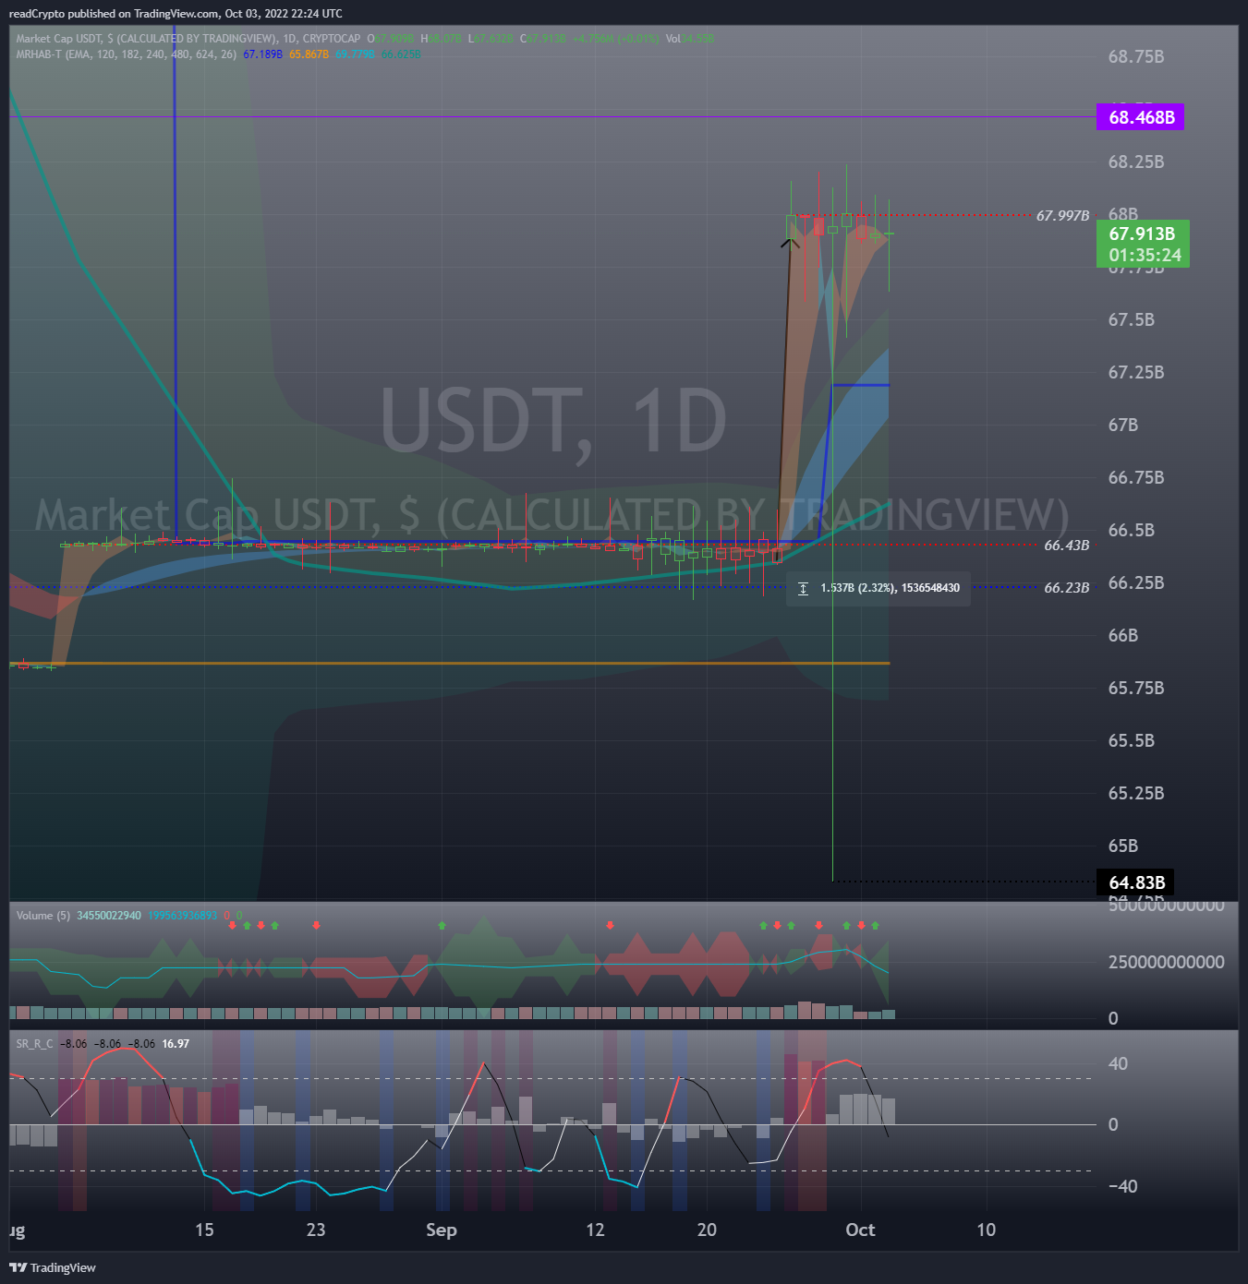This screenshot has width=1248, height=1284.
Task: Click the 66B price axis label
Action: point(1122,636)
